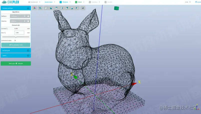Click the Estimated nodes value 5k

tap(15, 40)
